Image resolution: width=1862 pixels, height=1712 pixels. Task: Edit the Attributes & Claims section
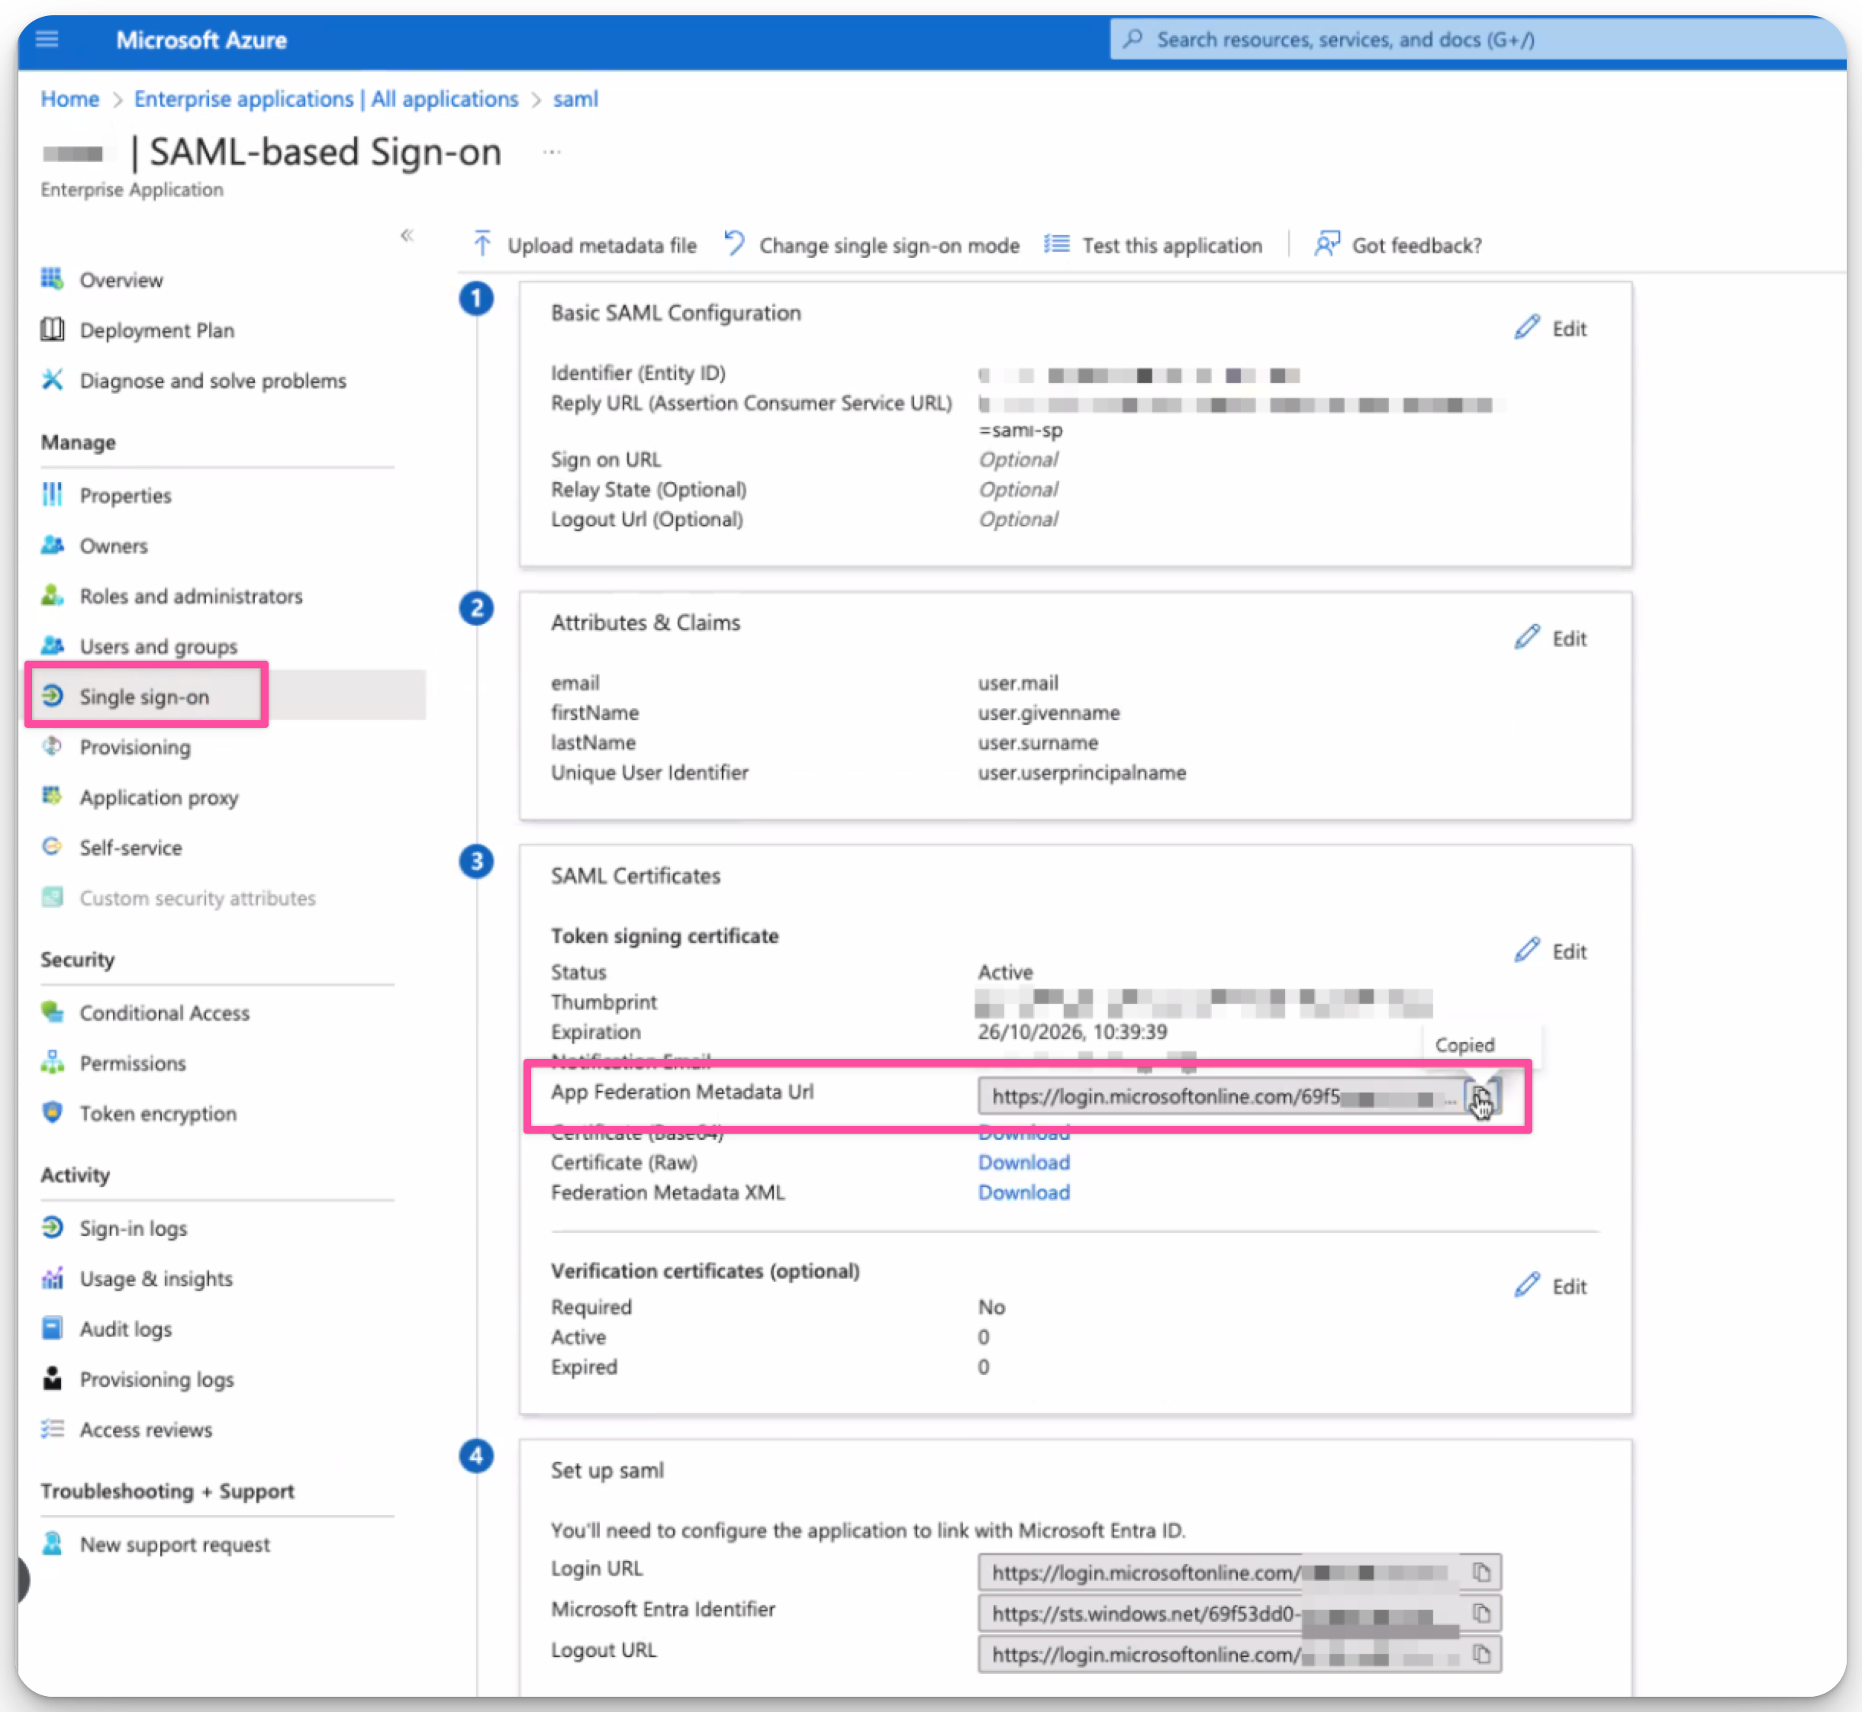click(1551, 639)
